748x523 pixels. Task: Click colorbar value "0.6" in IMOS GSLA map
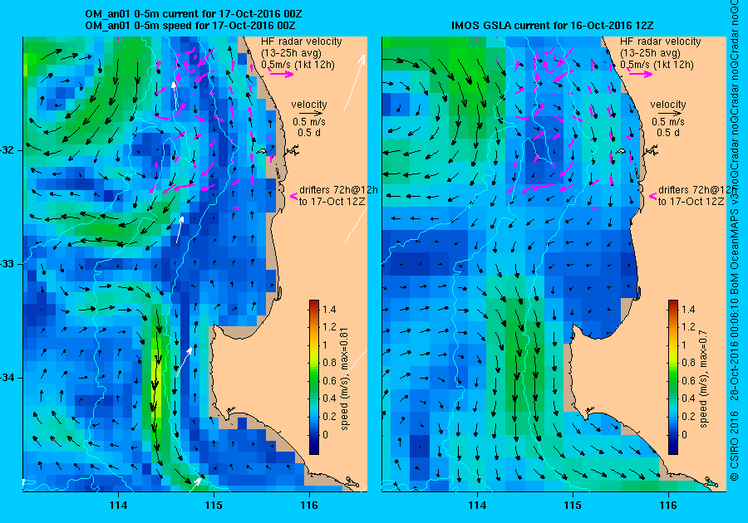click(x=688, y=380)
